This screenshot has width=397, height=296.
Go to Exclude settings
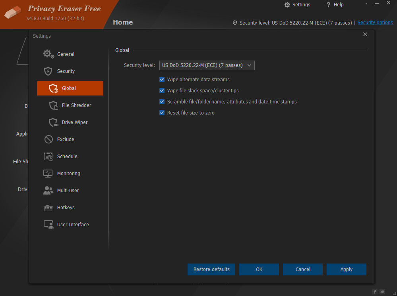tap(70, 139)
